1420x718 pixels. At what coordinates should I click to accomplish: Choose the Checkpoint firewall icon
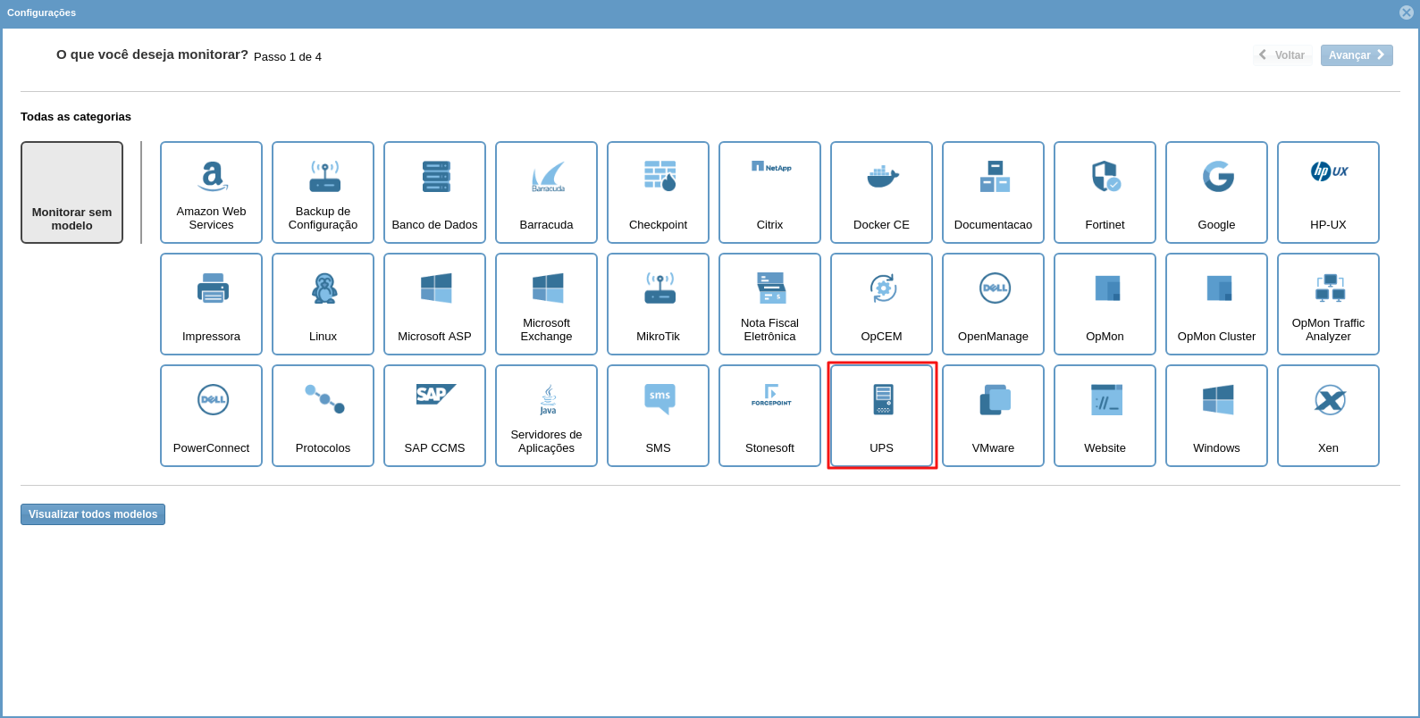[660, 176]
